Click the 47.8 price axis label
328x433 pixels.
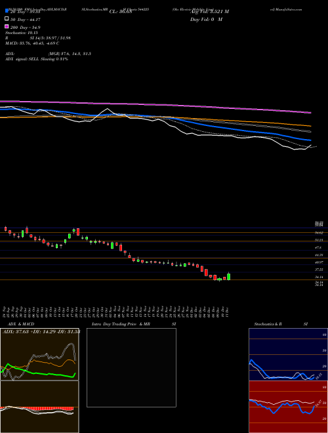[319, 248]
